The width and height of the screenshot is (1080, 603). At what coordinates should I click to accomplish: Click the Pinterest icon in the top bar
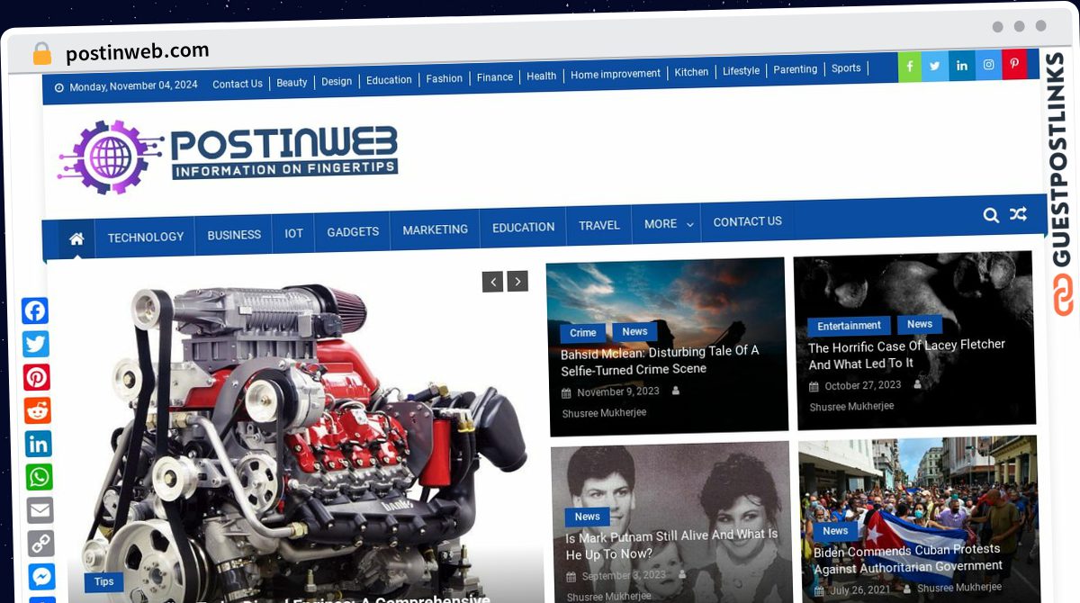pos(1014,64)
